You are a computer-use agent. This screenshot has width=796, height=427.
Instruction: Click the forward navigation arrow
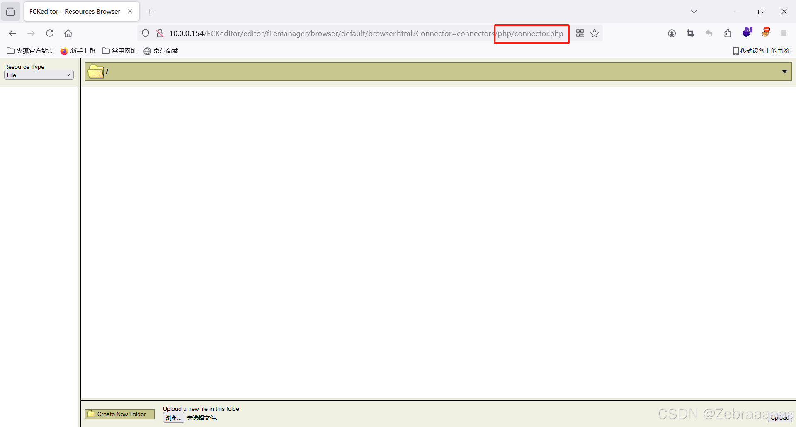(x=31, y=33)
